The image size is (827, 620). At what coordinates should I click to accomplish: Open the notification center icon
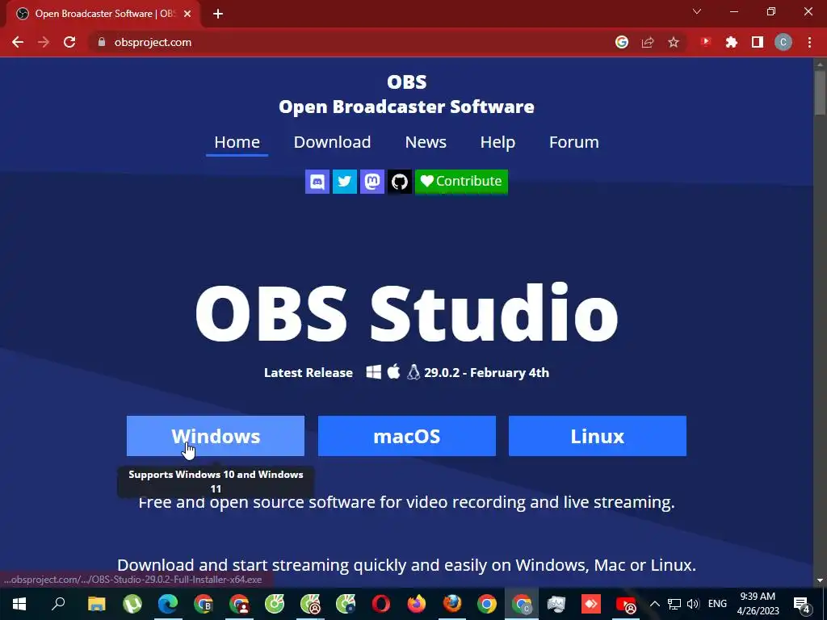click(802, 604)
